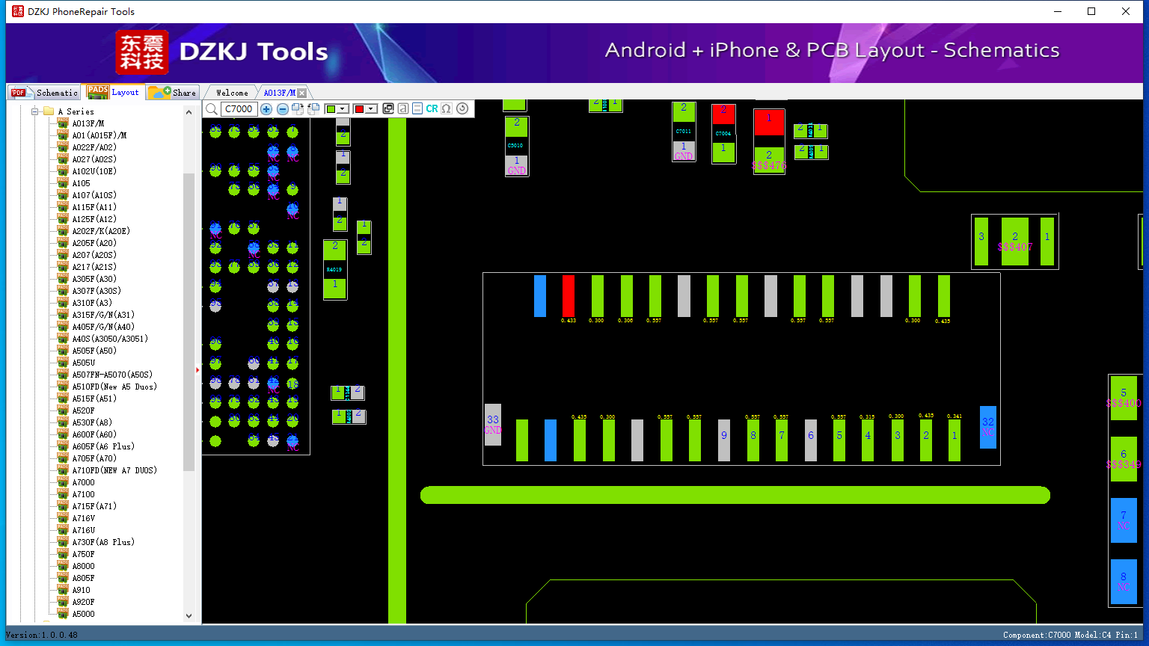Open A107(A10S) in the tree
Image resolution: width=1149 pixels, height=646 pixels.
tap(94, 195)
